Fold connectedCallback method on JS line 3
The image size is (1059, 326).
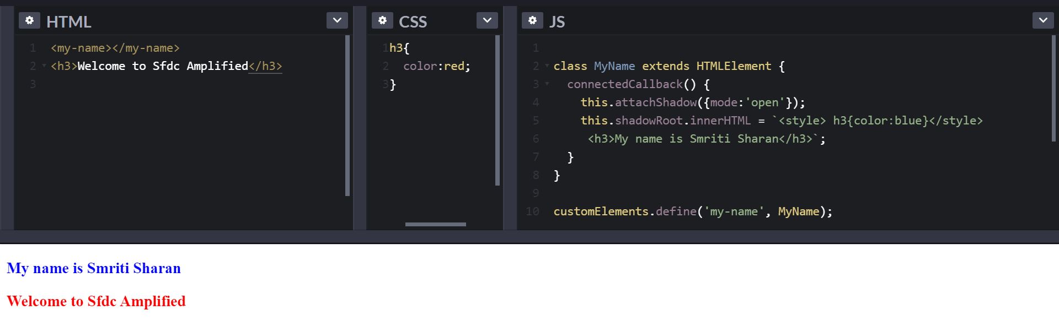click(547, 84)
